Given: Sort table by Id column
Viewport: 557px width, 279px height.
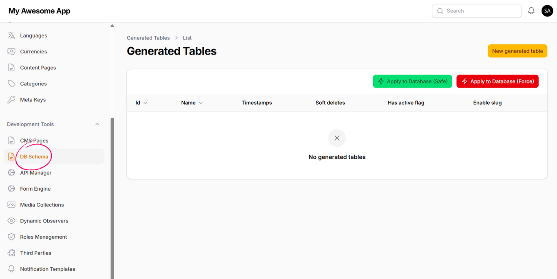Looking at the screenshot, I should 141,103.
